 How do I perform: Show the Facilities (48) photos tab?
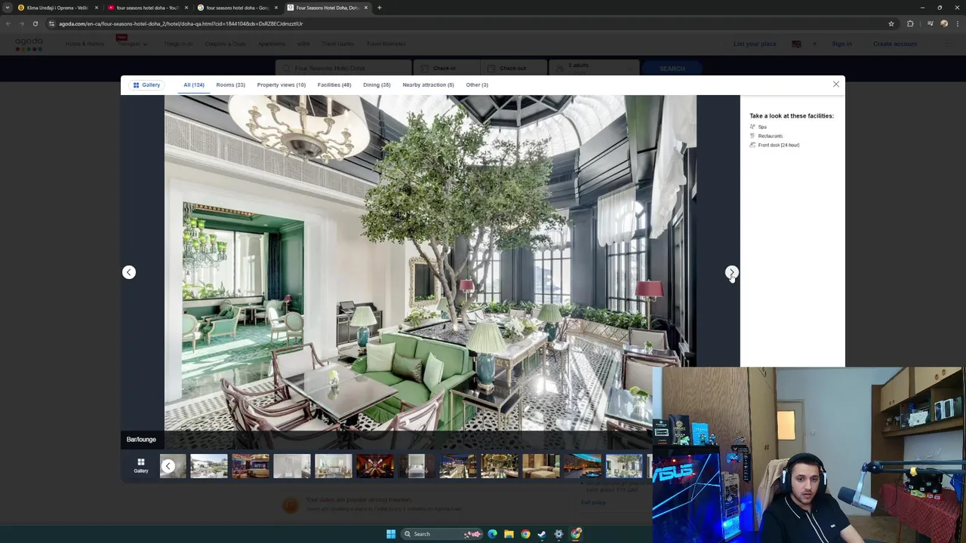click(x=334, y=85)
